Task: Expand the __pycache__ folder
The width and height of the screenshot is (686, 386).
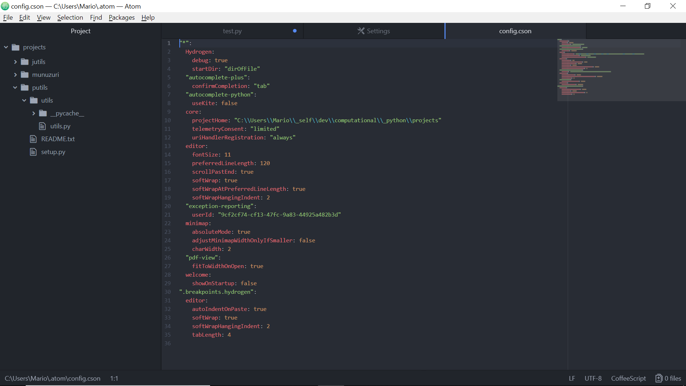Action: (x=34, y=113)
